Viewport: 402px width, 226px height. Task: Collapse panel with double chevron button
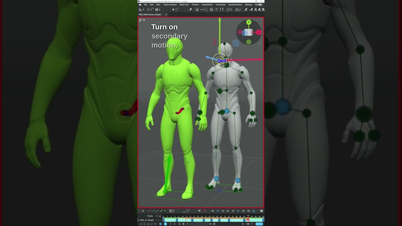pos(143,211)
